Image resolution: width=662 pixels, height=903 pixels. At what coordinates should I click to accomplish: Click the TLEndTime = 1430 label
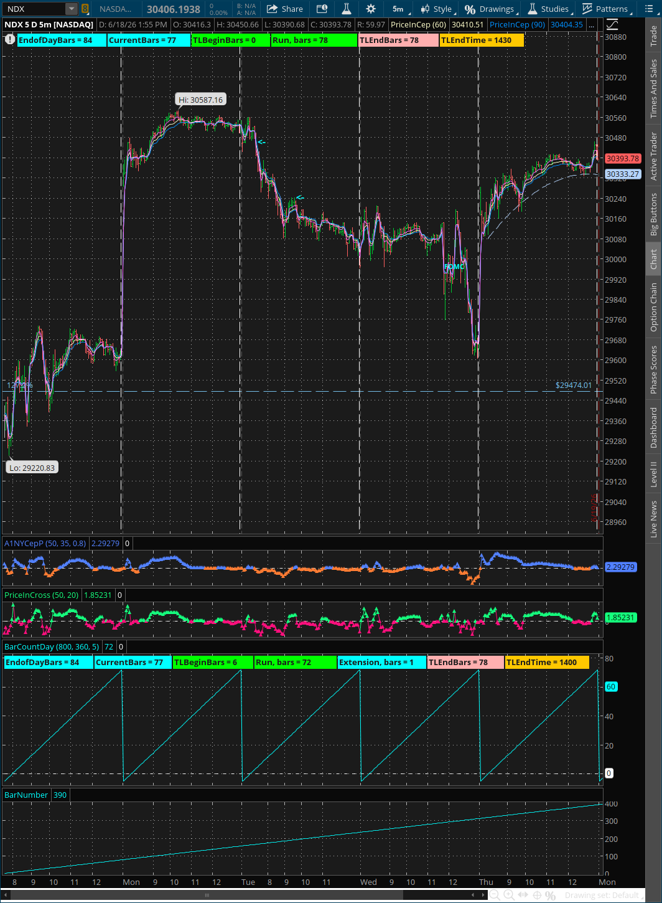point(482,40)
